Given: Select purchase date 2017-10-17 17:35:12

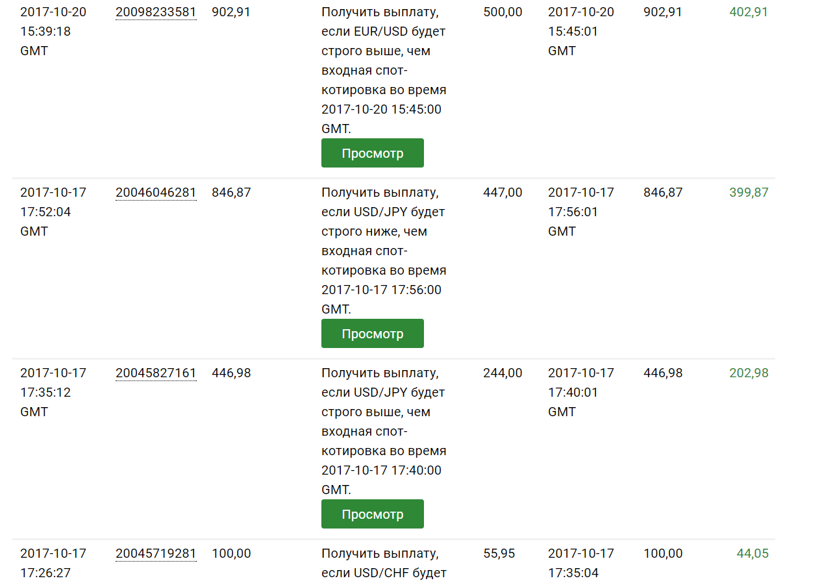Looking at the screenshot, I should coord(53,392).
